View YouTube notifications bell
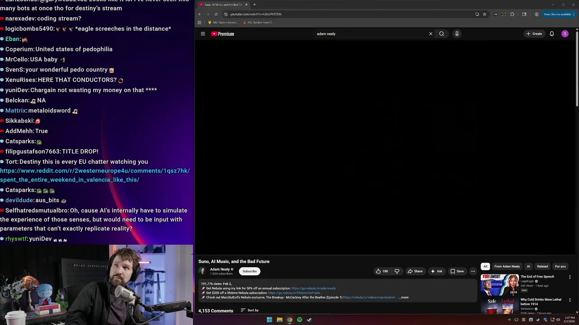579x325 pixels. point(552,34)
